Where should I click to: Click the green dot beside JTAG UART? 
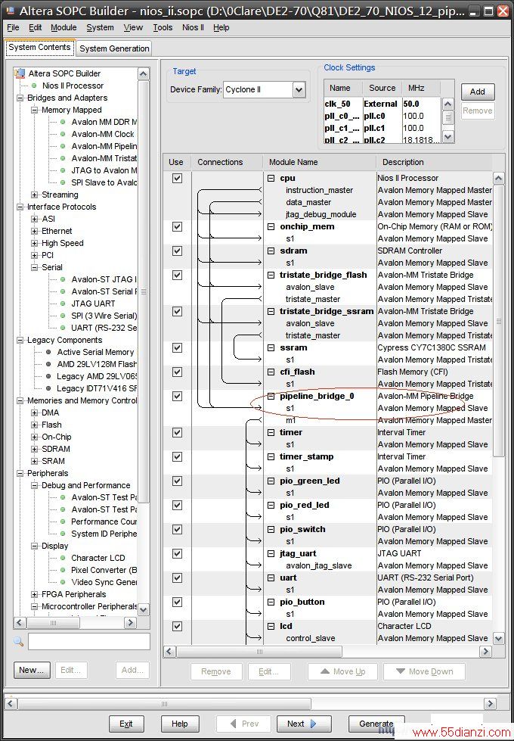tap(63, 304)
